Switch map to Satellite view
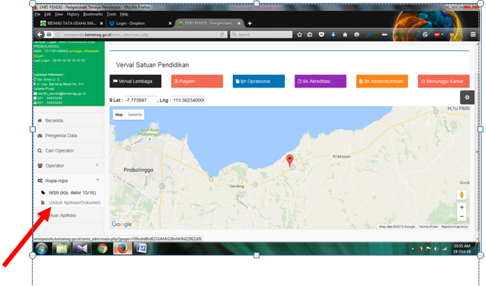Screen dimensions: 486x286 (135, 115)
